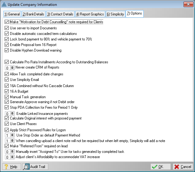Viewport: 195px width, 172px height.
Task: Open the BankDetails tab
Action: (33, 14)
